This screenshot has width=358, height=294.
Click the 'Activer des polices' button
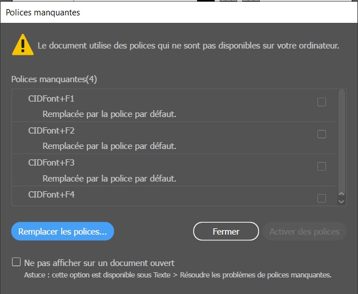(304, 231)
